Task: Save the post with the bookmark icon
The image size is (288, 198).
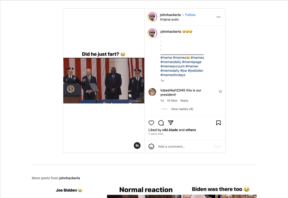Action: pyautogui.click(x=218, y=123)
